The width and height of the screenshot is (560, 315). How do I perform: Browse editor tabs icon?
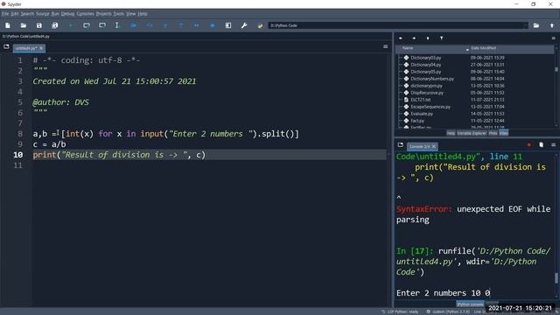[x=6, y=46]
